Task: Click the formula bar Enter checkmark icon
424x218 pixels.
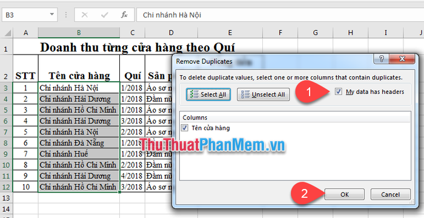Action: (104, 15)
